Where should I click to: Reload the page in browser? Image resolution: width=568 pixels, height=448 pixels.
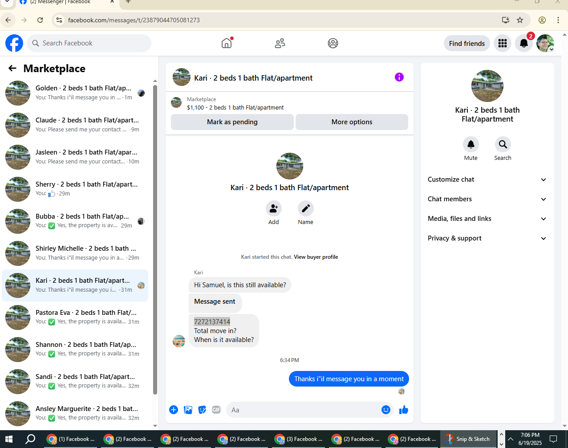coord(40,20)
